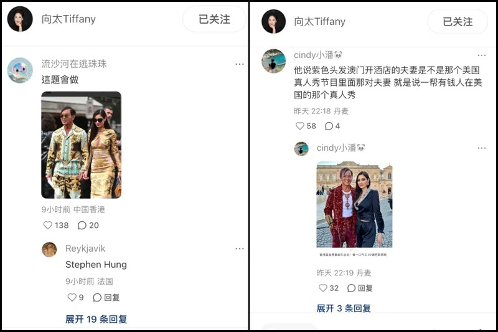
Task: Toggle the right 已关注 follow button
Action: point(458,22)
